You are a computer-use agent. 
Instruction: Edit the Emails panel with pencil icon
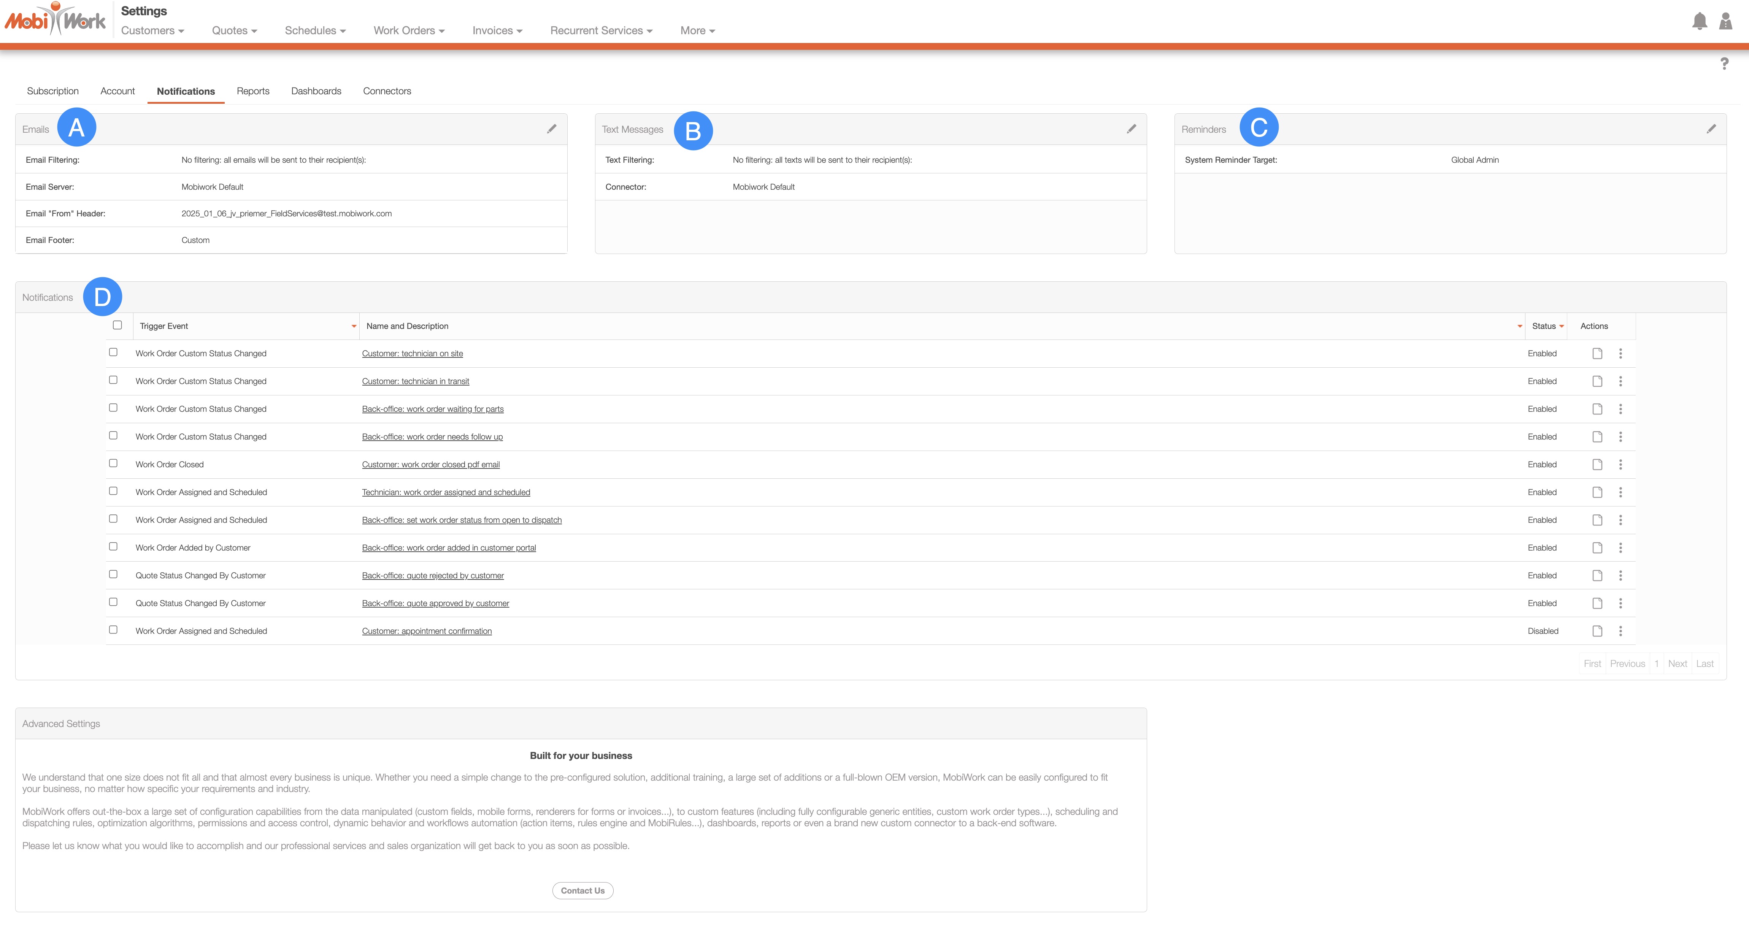pyautogui.click(x=552, y=129)
